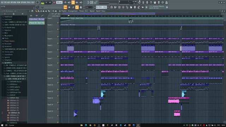The width and height of the screenshot is (226, 127).
Task: Select next pattern with plus button
Action: point(108,7)
